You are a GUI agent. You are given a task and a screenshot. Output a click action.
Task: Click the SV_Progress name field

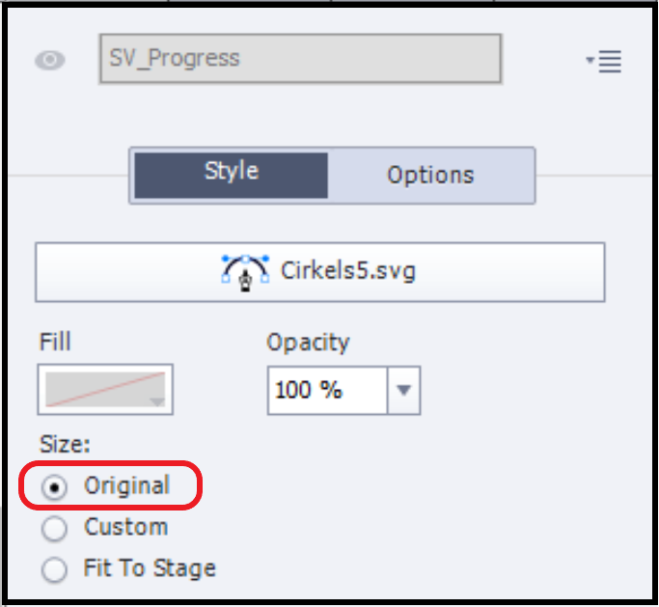(299, 59)
